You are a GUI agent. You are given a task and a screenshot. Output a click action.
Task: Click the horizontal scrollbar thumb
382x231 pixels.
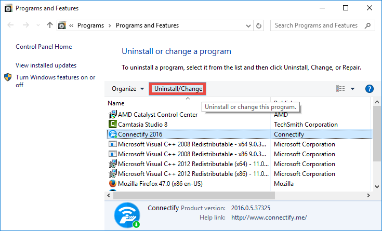click(194, 195)
